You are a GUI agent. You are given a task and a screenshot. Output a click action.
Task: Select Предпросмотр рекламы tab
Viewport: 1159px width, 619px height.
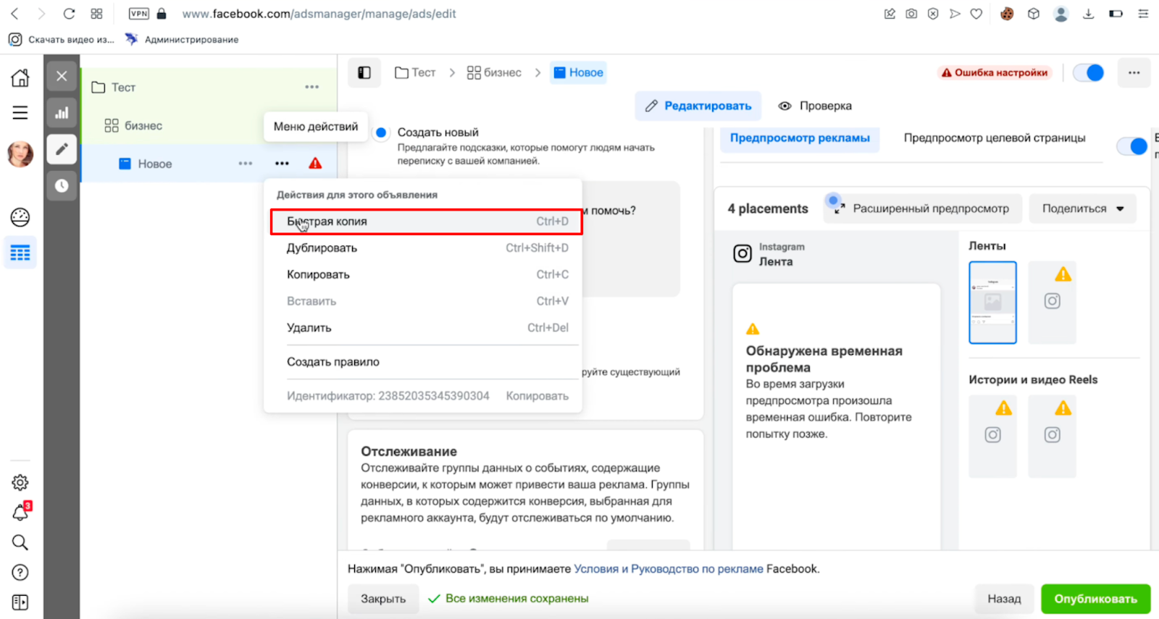(x=800, y=138)
